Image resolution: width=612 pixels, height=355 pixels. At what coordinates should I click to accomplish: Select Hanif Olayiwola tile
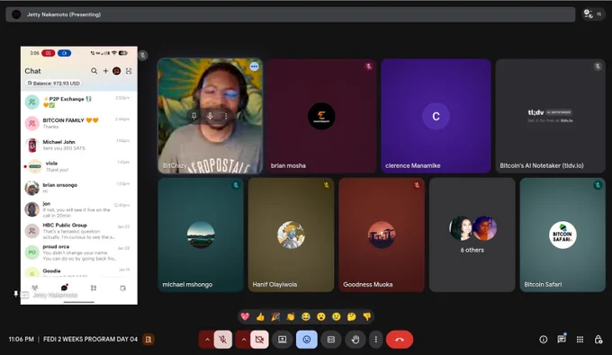292,235
